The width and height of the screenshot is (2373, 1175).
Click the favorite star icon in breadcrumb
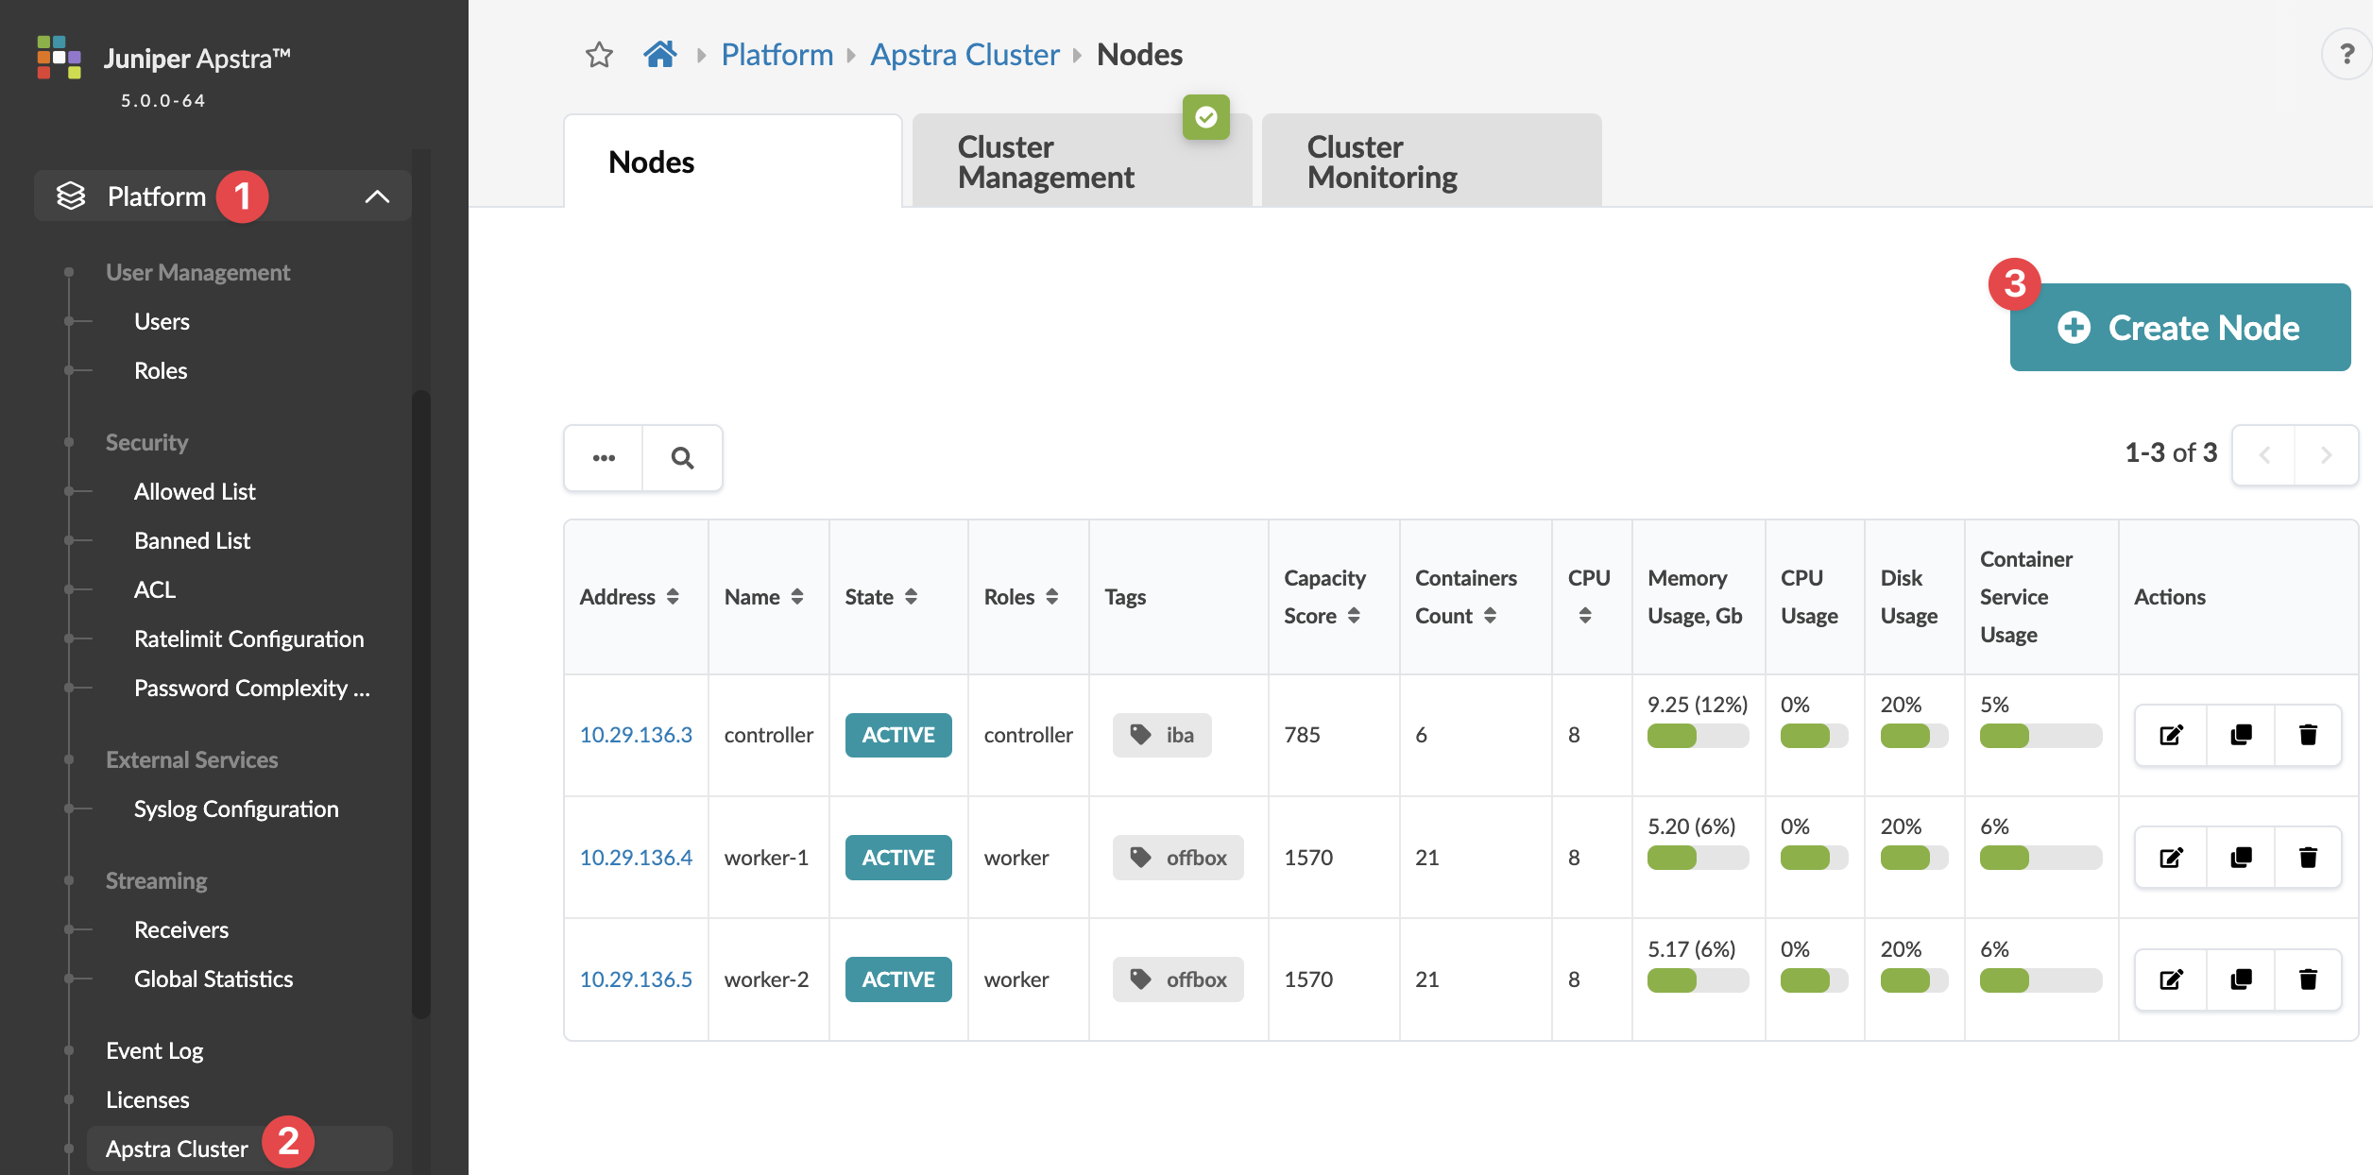599,55
